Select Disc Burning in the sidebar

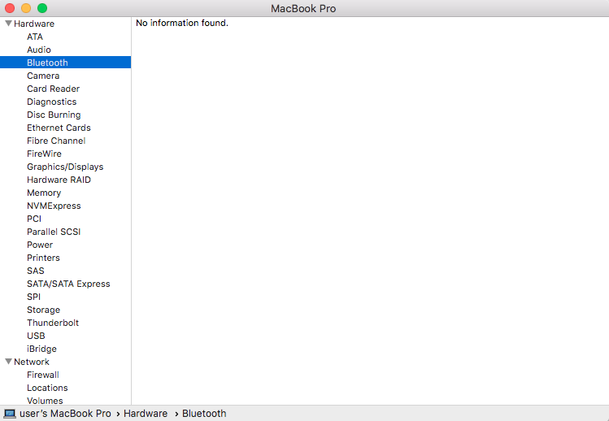click(54, 115)
